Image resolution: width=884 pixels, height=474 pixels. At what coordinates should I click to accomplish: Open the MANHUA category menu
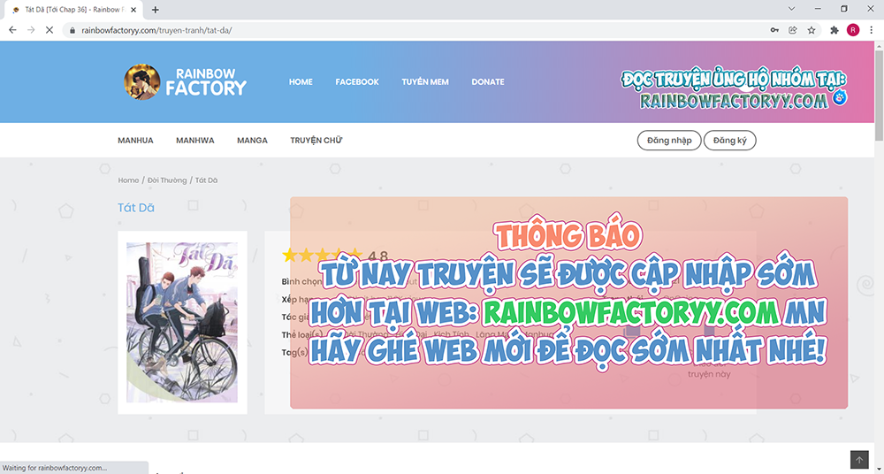point(135,141)
